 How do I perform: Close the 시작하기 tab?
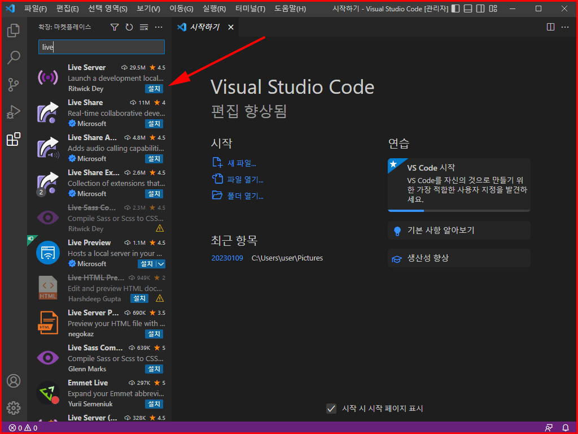pos(231,27)
